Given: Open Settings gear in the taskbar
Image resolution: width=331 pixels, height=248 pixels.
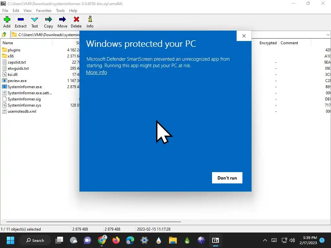Looking at the screenshot, I should point(144,240).
